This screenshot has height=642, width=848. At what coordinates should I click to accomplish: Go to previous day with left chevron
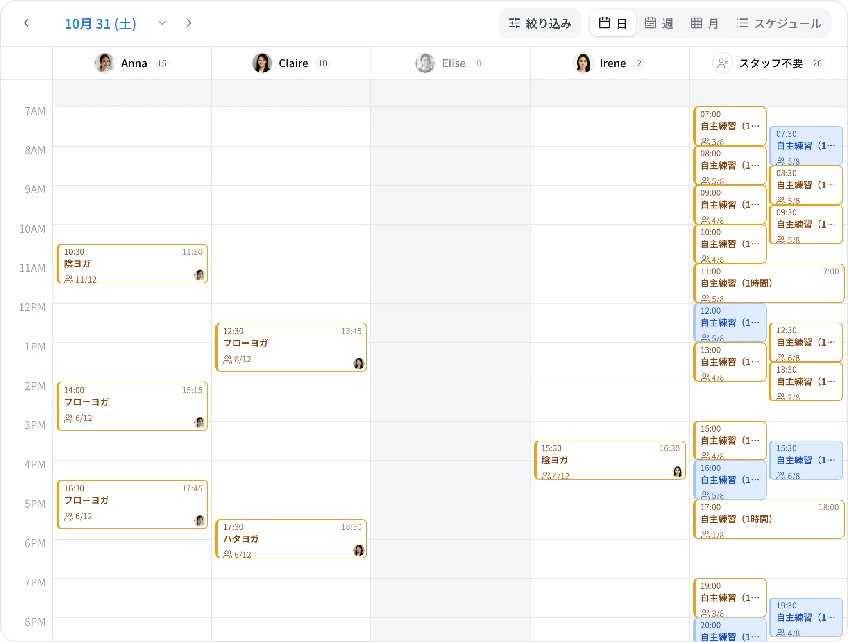click(x=27, y=23)
